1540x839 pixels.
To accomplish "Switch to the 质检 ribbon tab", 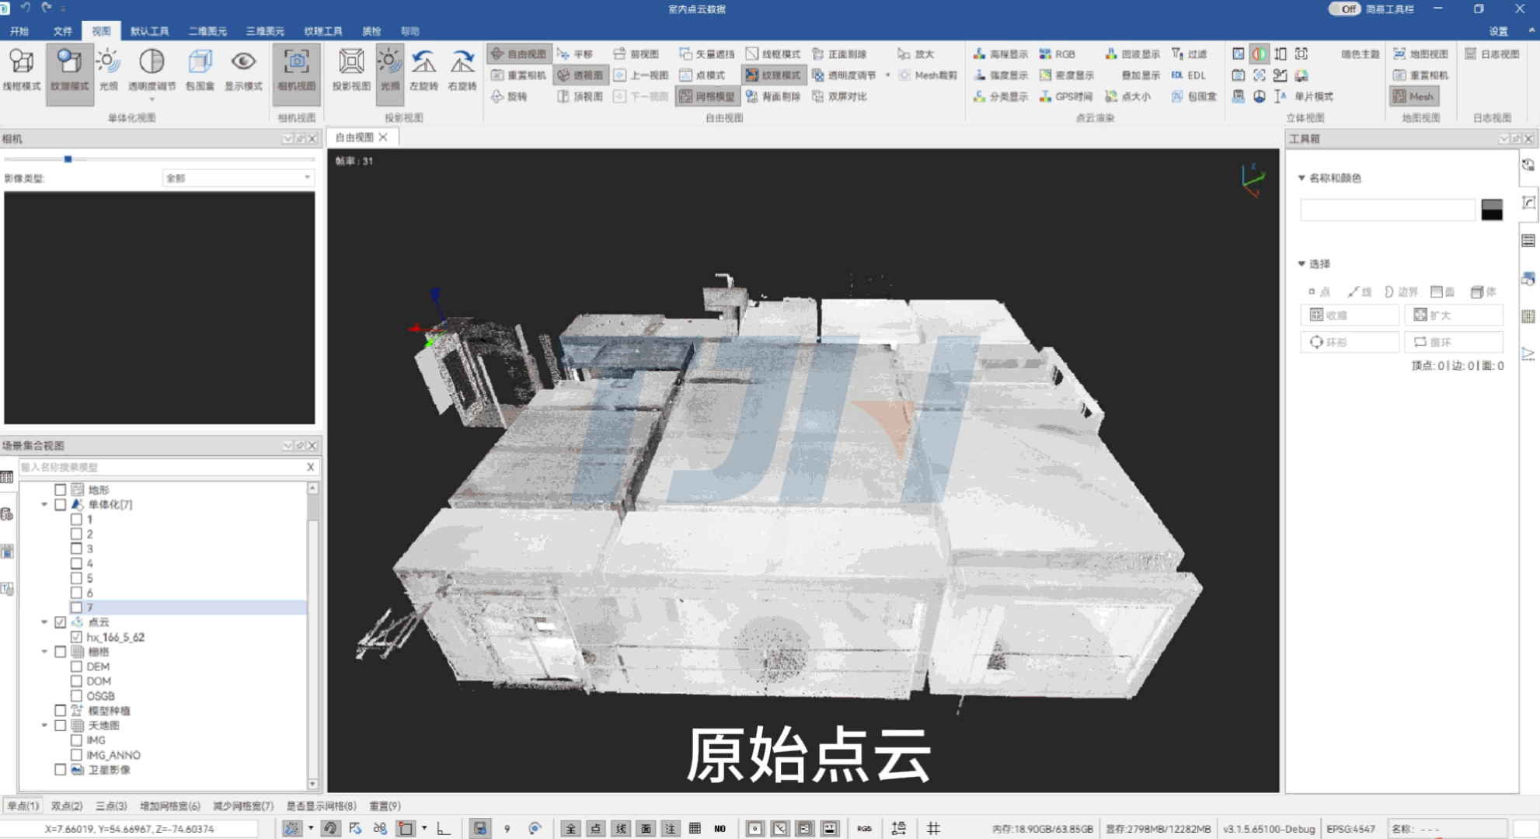I will pyautogui.click(x=371, y=31).
